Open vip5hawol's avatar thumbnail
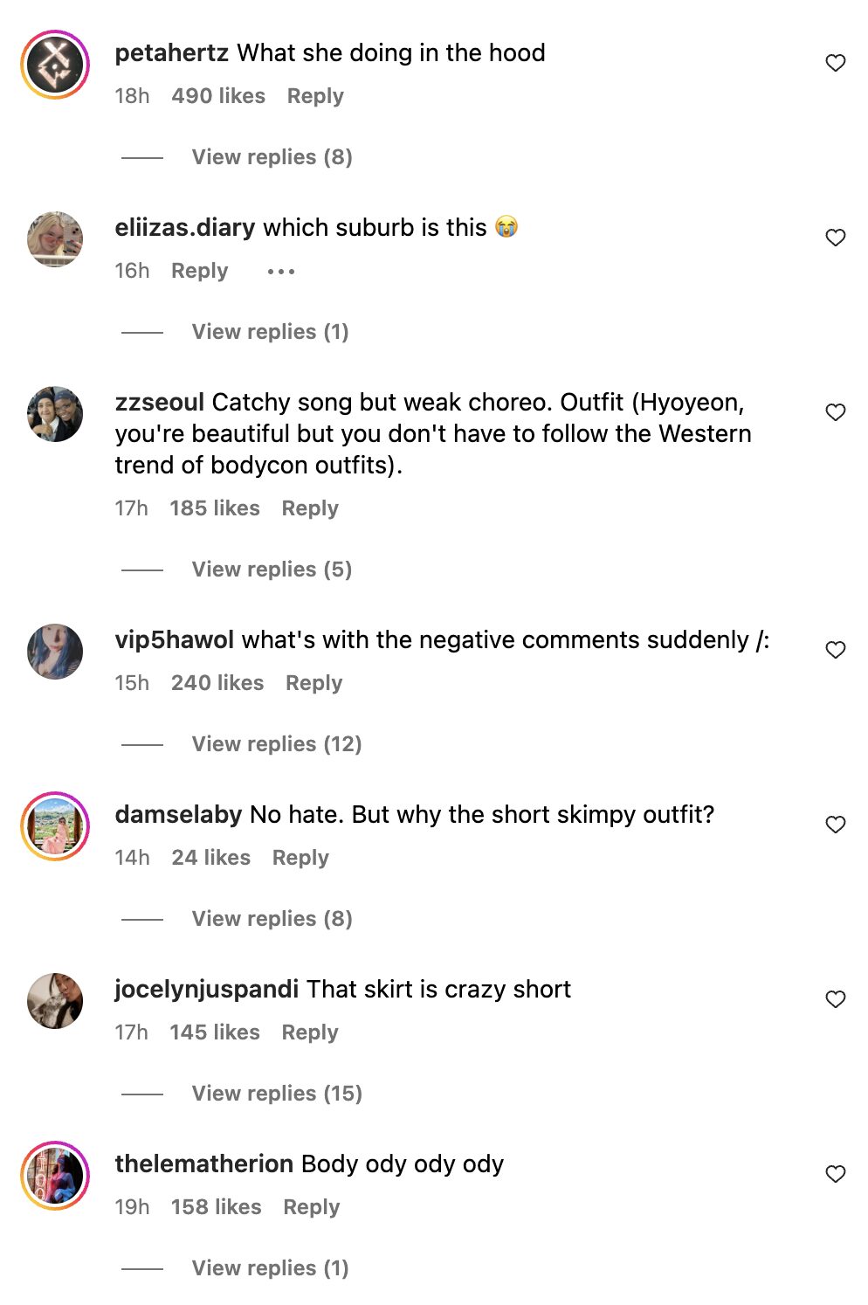This screenshot has width=868, height=1305. tap(55, 652)
